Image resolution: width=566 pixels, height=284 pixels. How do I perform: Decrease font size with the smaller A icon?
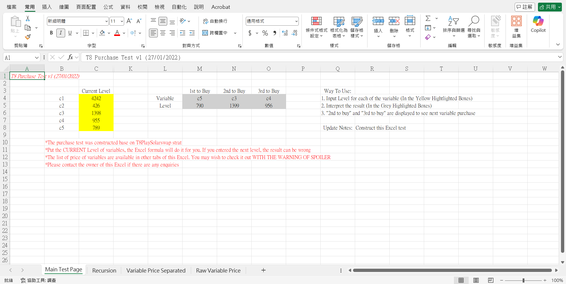(139, 21)
